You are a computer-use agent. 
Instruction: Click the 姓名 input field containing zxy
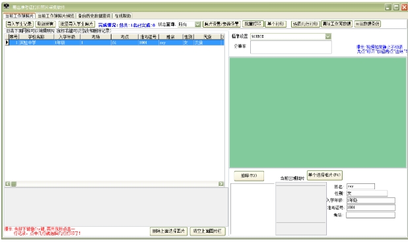360,187
